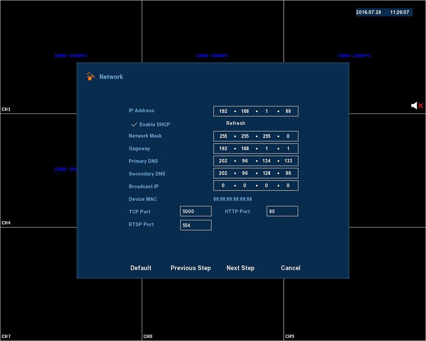Image resolution: width=426 pixels, height=341 pixels.
Task: Select the CH9 camera channel pane
Action: click(354, 305)
